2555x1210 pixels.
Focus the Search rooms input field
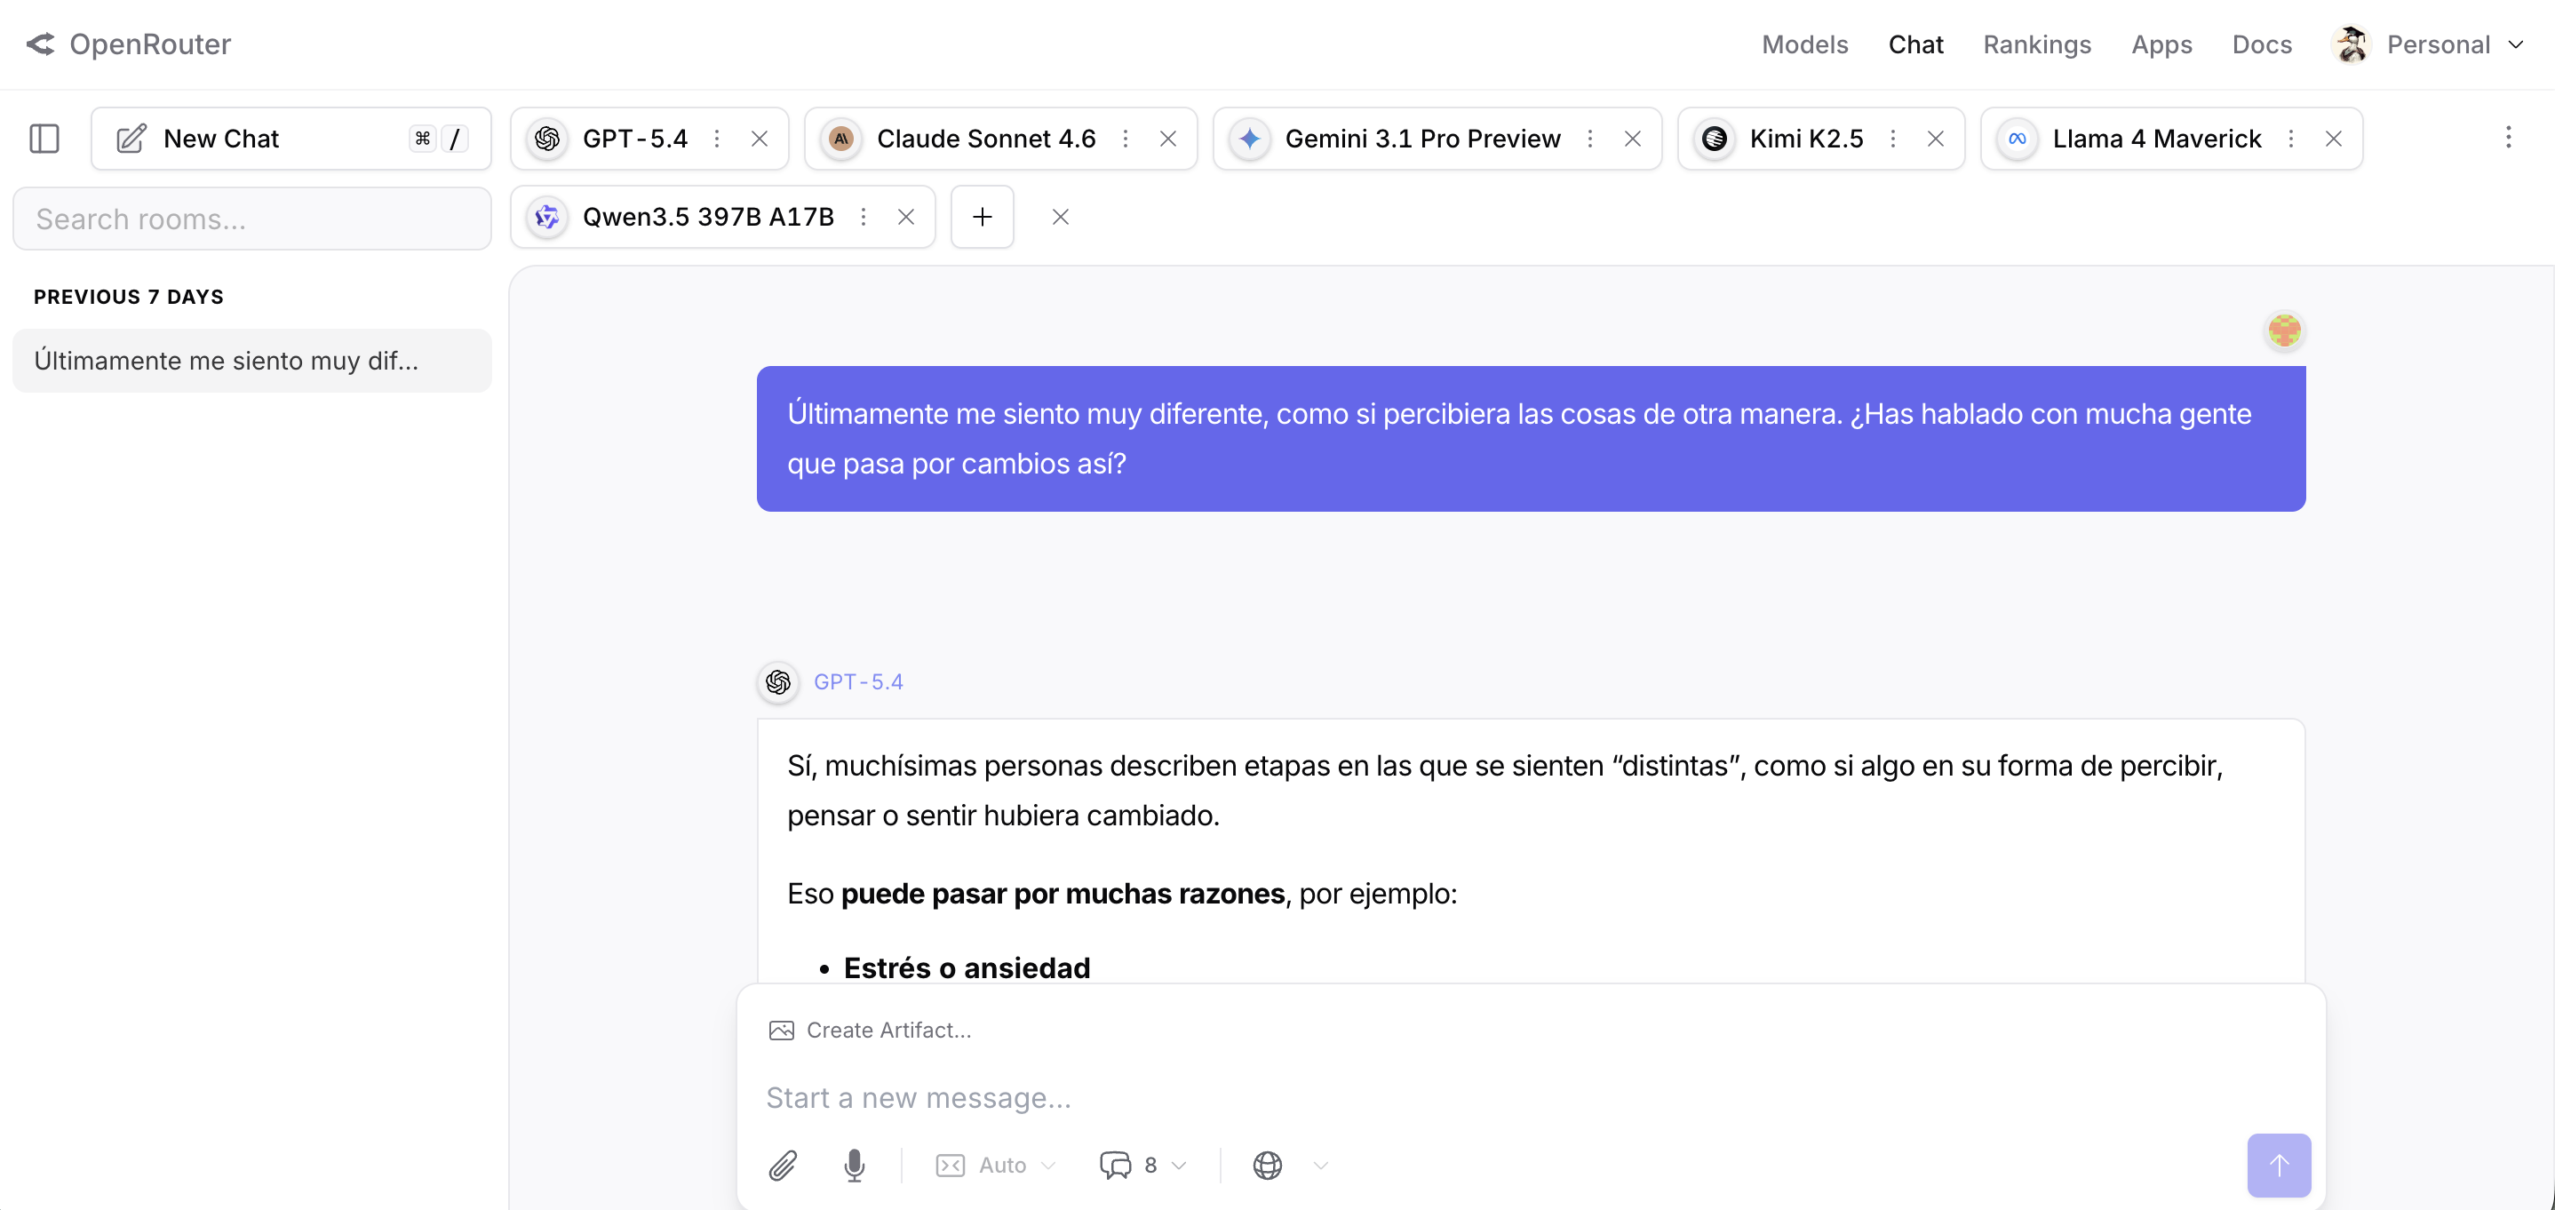click(252, 219)
